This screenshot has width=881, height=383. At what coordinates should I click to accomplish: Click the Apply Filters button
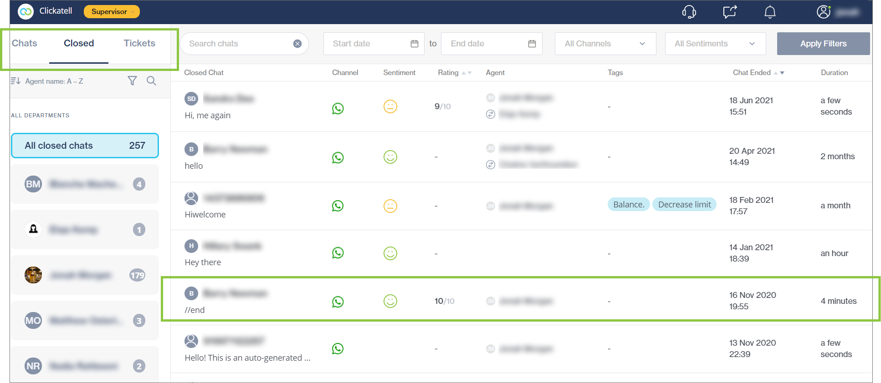823,44
